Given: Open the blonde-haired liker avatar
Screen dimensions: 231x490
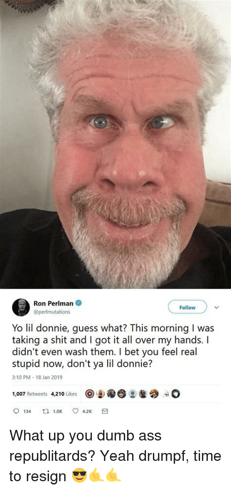Looking at the screenshot, I should [100, 393].
